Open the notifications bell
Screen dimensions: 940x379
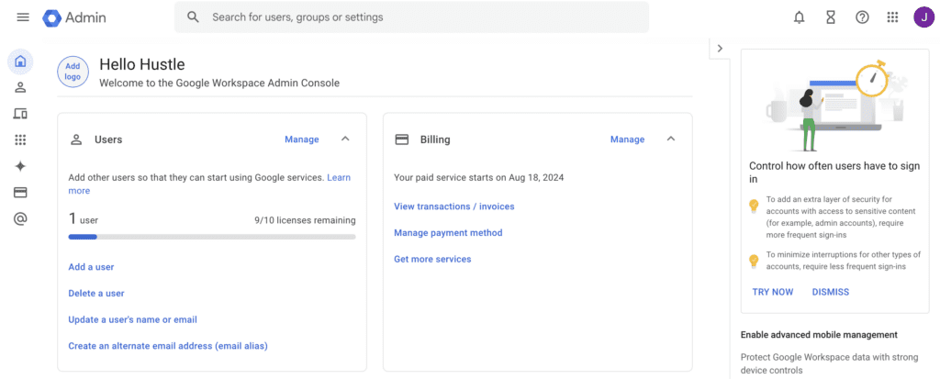click(800, 17)
